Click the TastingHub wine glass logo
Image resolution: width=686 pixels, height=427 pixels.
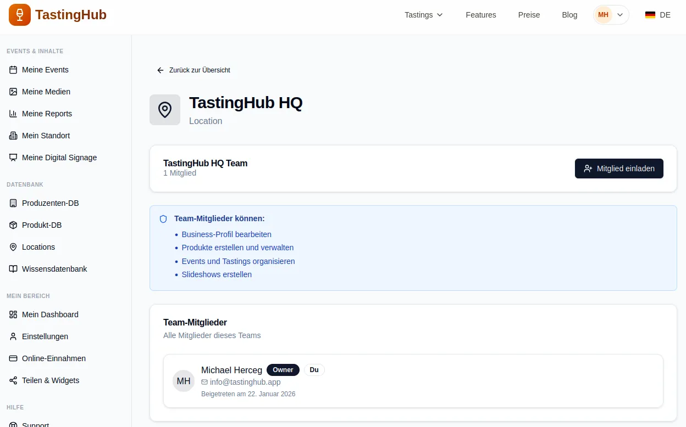[x=20, y=15]
